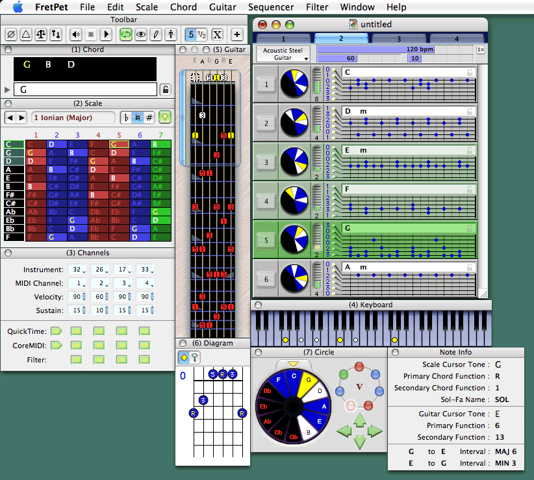Click the triangle icon in toolbar
Image resolution: width=534 pixels, height=480 pixels.
26,34
